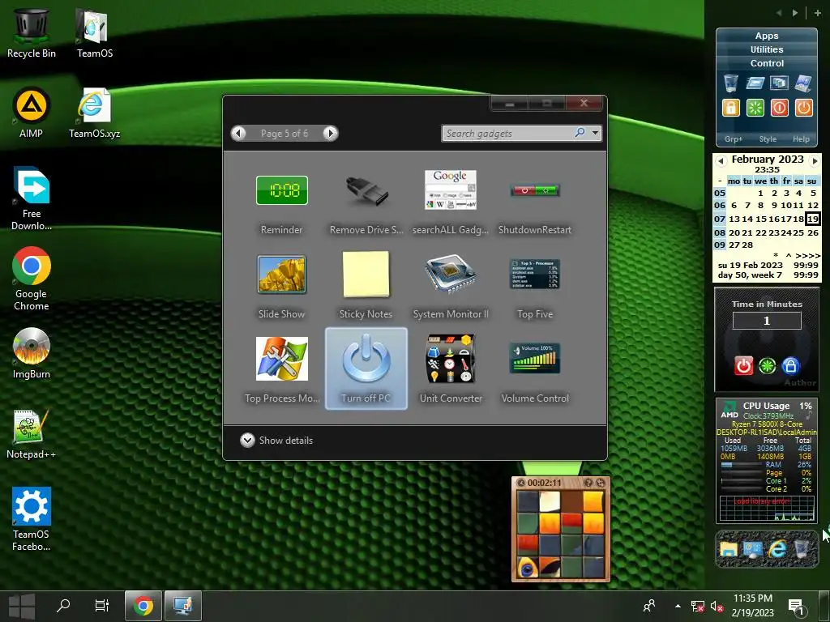Viewport: 830px width, 622px height.
Task: Click the orange lock icon in launcher gadget
Action: 730,108
